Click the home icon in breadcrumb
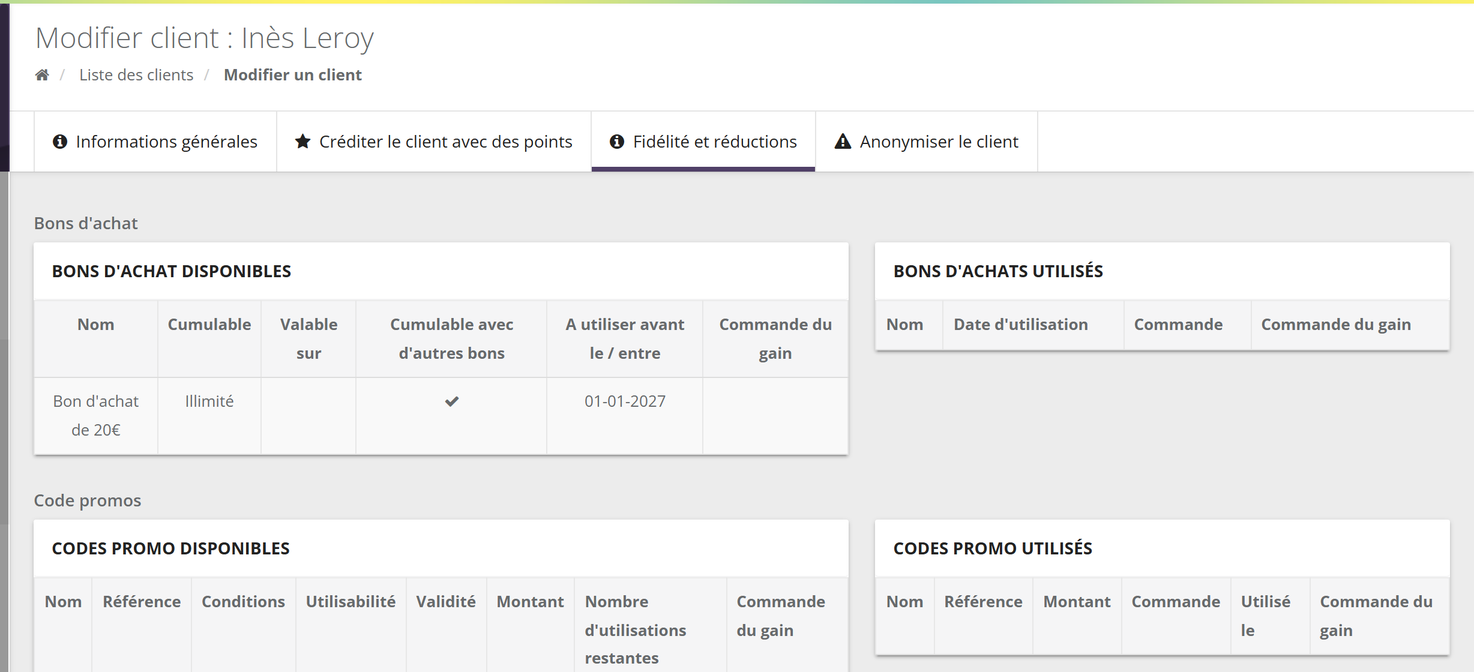 point(42,75)
